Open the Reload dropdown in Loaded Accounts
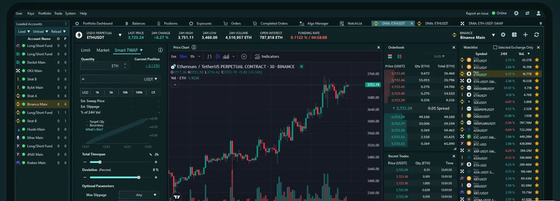The image size is (560, 201). [x=59, y=31]
